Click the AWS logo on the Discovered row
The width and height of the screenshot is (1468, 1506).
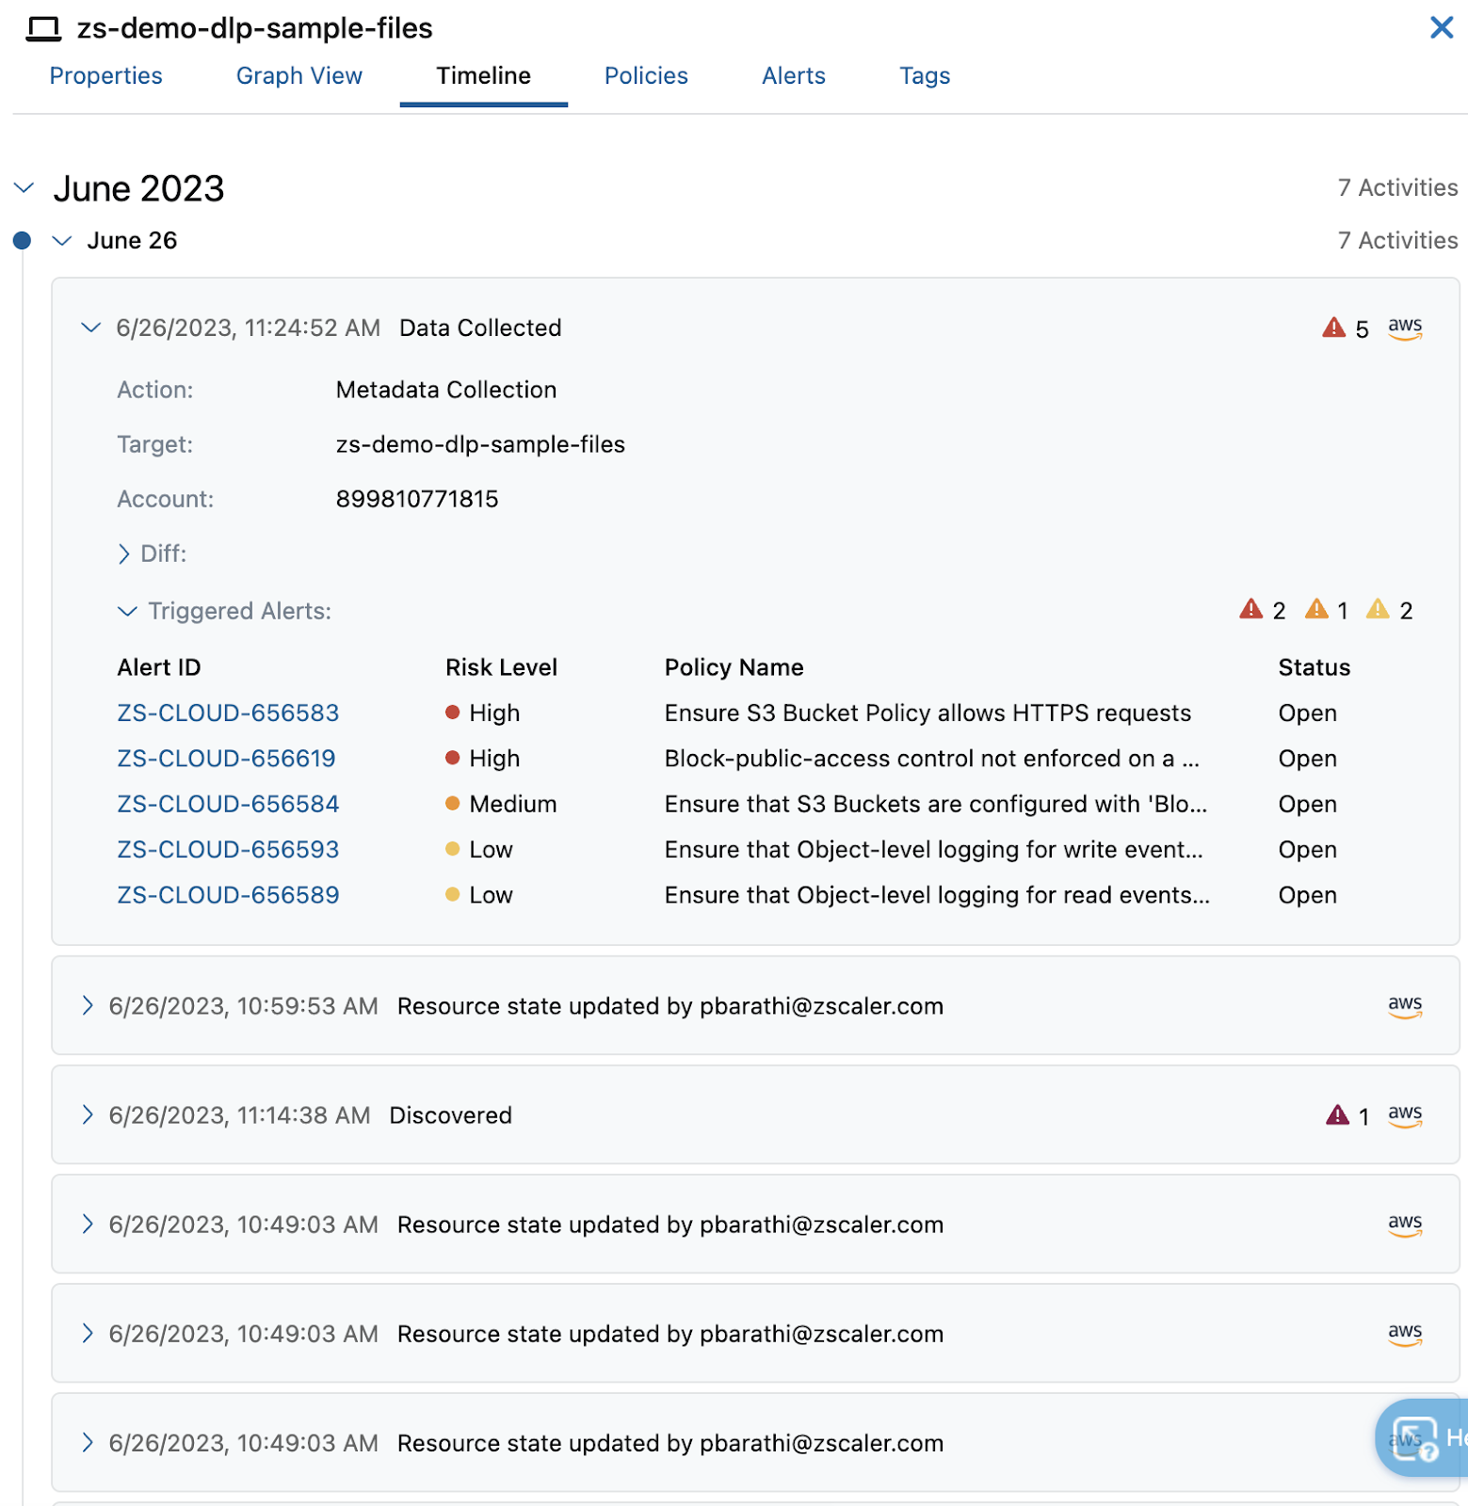click(x=1405, y=1115)
